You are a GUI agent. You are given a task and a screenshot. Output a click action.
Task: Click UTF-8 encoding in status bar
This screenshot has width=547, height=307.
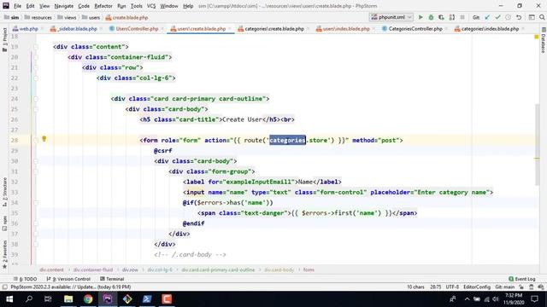coord(452,287)
